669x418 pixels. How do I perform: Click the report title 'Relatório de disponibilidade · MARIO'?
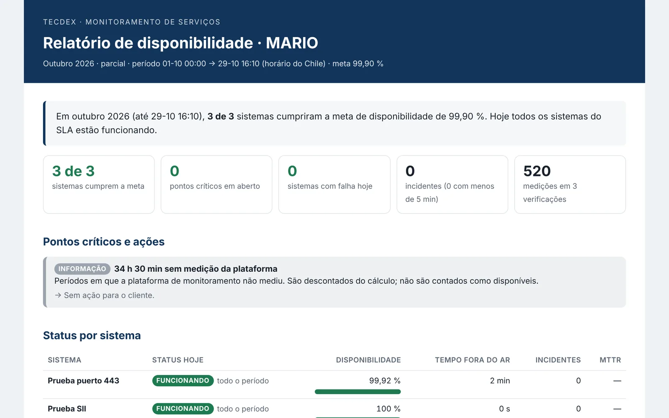[181, 43]
